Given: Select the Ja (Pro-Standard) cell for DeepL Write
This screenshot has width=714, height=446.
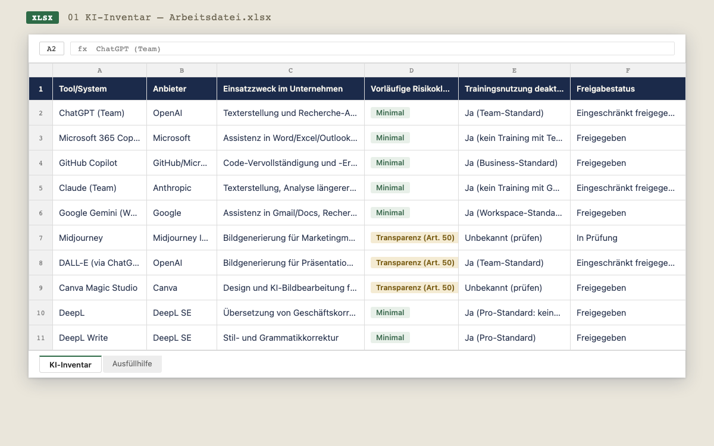Looking at the screenshot, I should pos(514,338).
